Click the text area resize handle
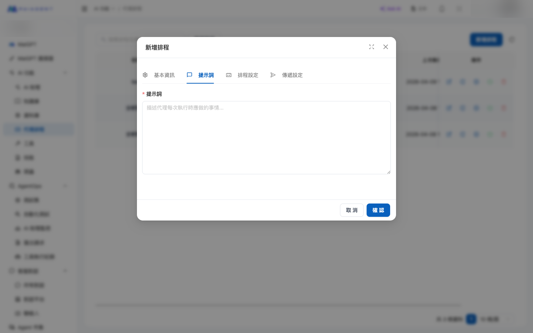Screen dimensions: 533x333 click(388, 172)
